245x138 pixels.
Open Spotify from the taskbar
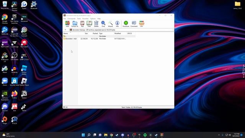click(145, 135)
